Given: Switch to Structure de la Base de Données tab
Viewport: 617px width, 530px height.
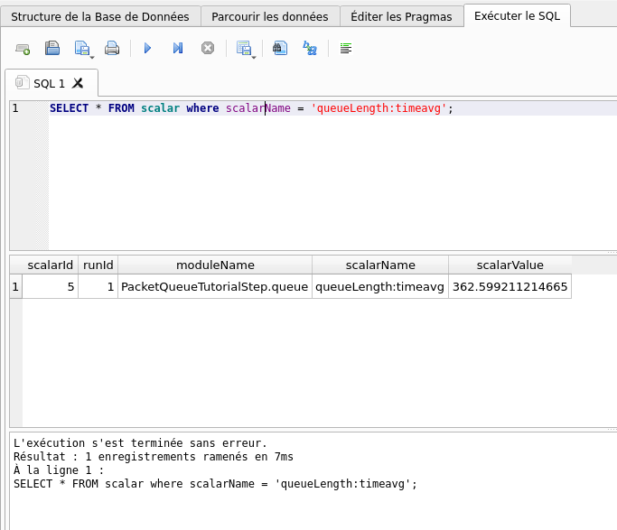Looking at the screenshot, I should [x=99, y=16].
